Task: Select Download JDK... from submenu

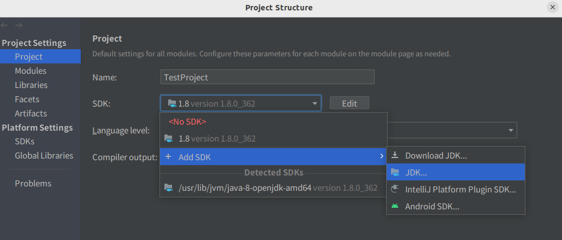Action: [455, 155]
